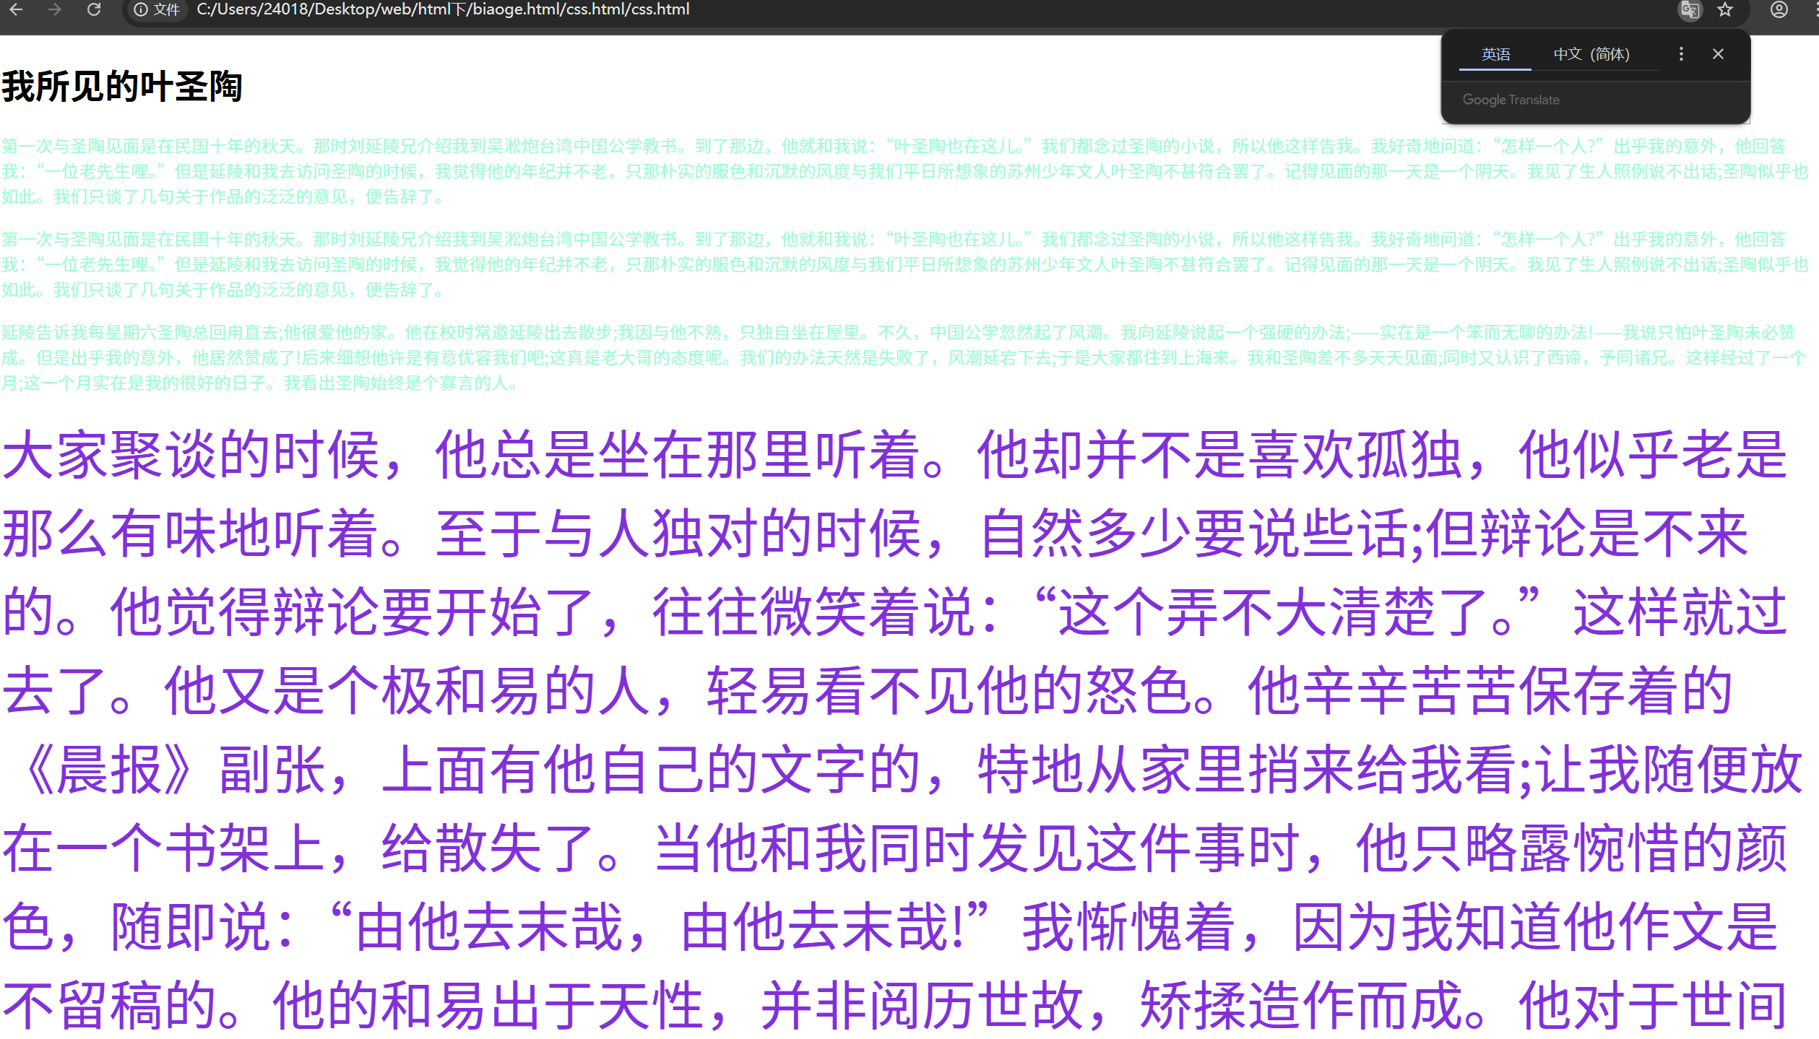Switch to the 英语 tab
The height and width of the screenshot is (1039, 1819).
click(x=1495, y=54)
